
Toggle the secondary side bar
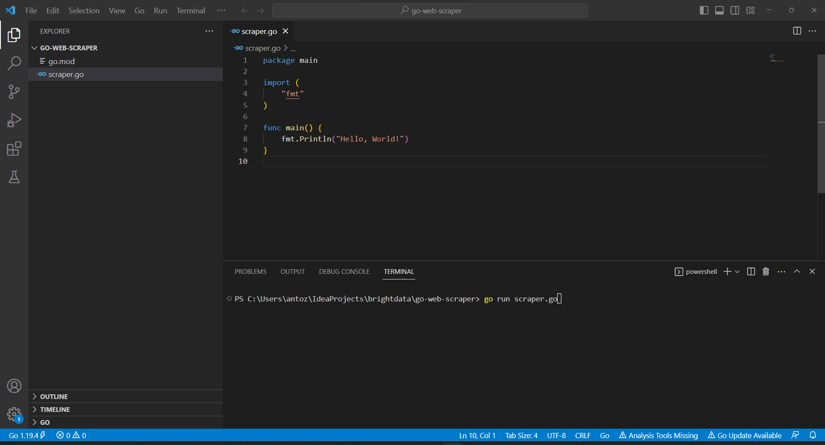[x=735, y=10]
